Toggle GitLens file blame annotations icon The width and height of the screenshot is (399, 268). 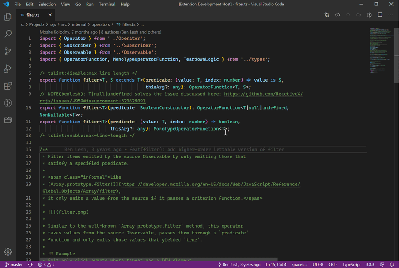pyautogui.click(x=369, y=15)
